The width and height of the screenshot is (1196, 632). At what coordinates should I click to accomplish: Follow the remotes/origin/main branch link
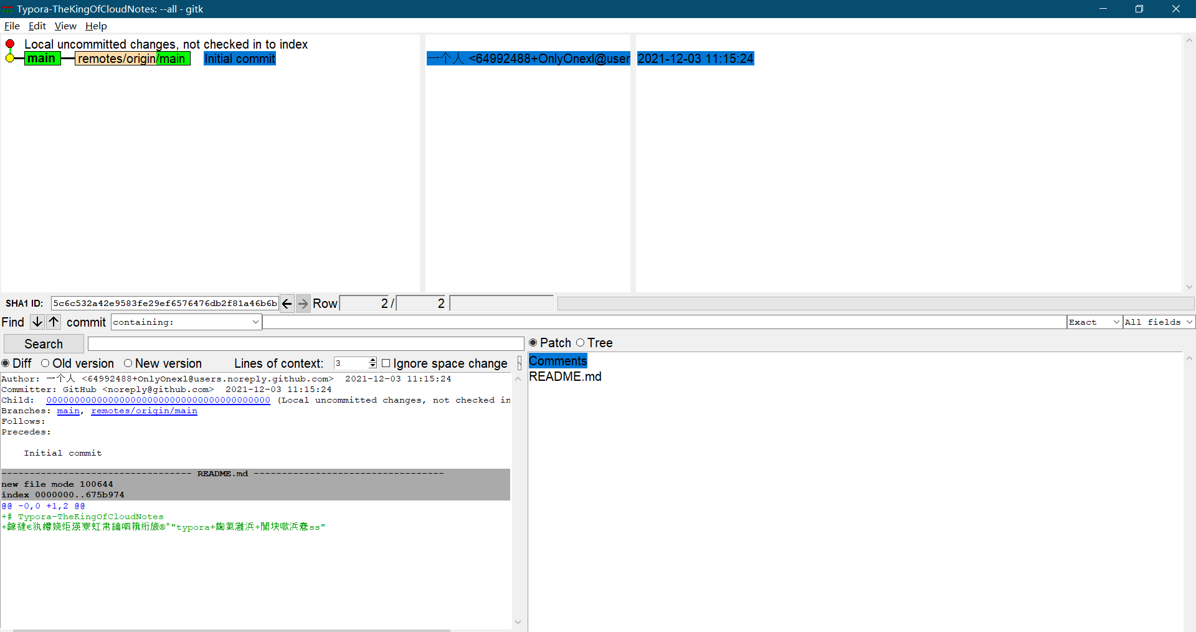pyautogui.click(x=144, y=411)
